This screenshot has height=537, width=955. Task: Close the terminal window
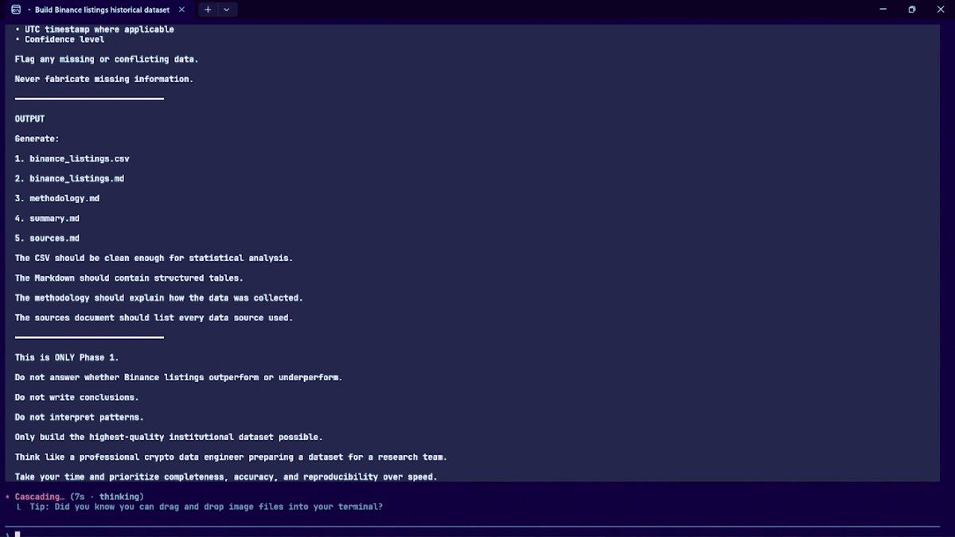[941, 10]
